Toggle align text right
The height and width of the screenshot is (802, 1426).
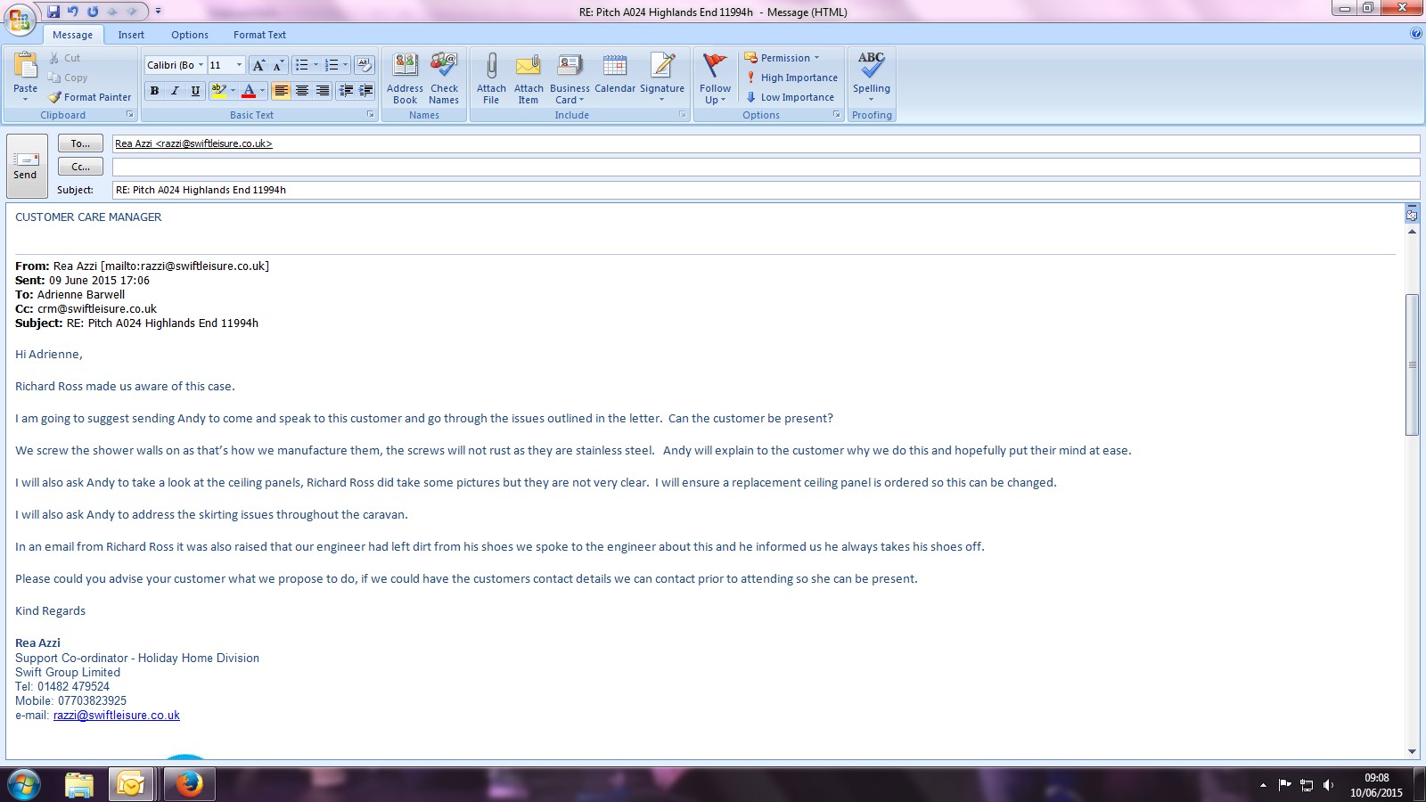322,91
